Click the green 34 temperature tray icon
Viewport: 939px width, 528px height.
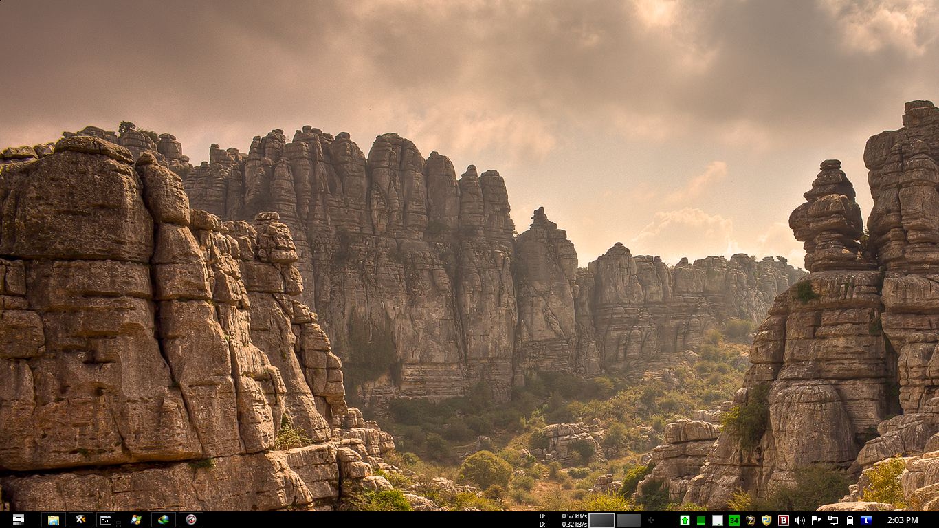coord(734,520)
